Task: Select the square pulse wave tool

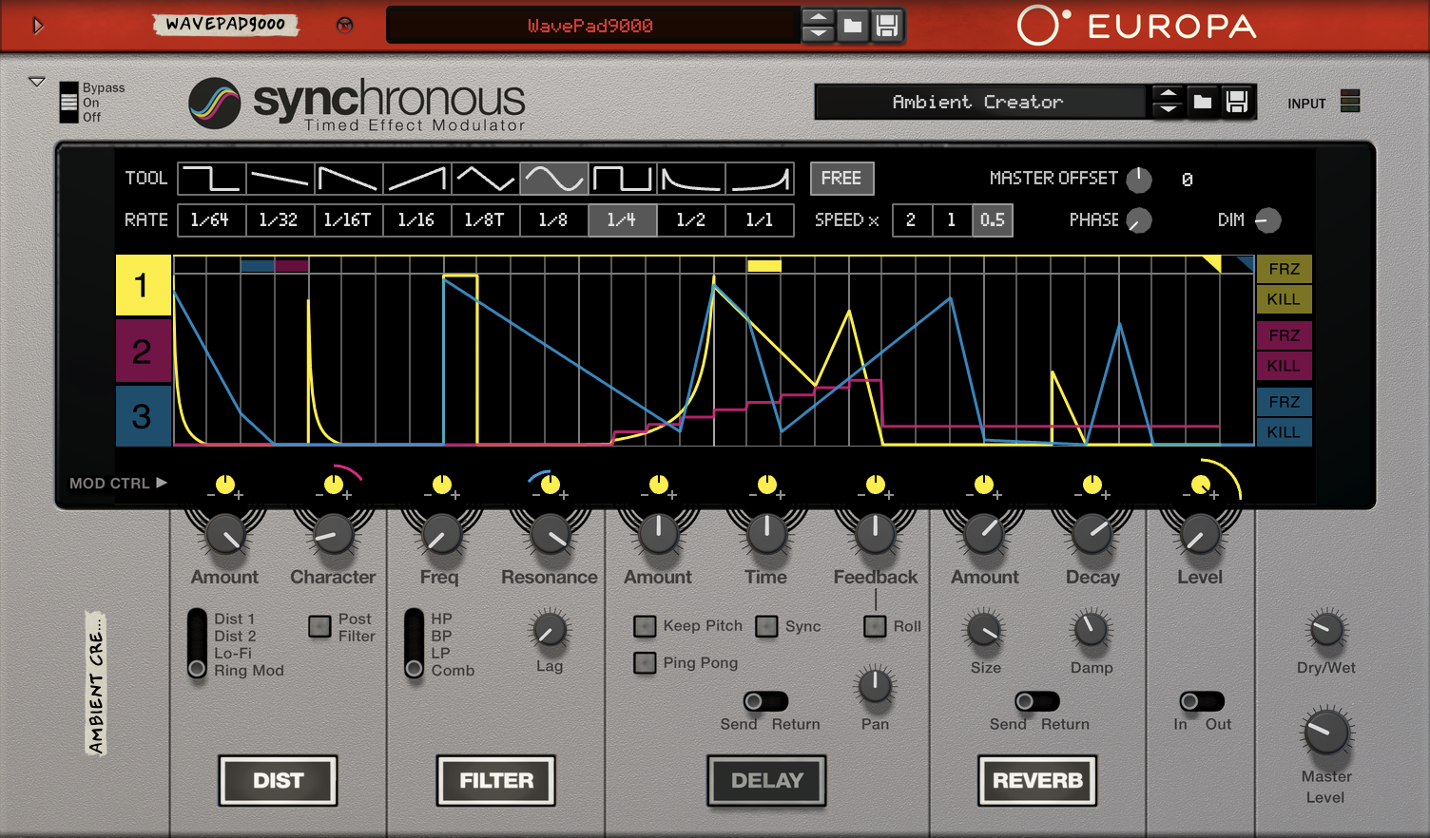Action: tap(622, 178)
